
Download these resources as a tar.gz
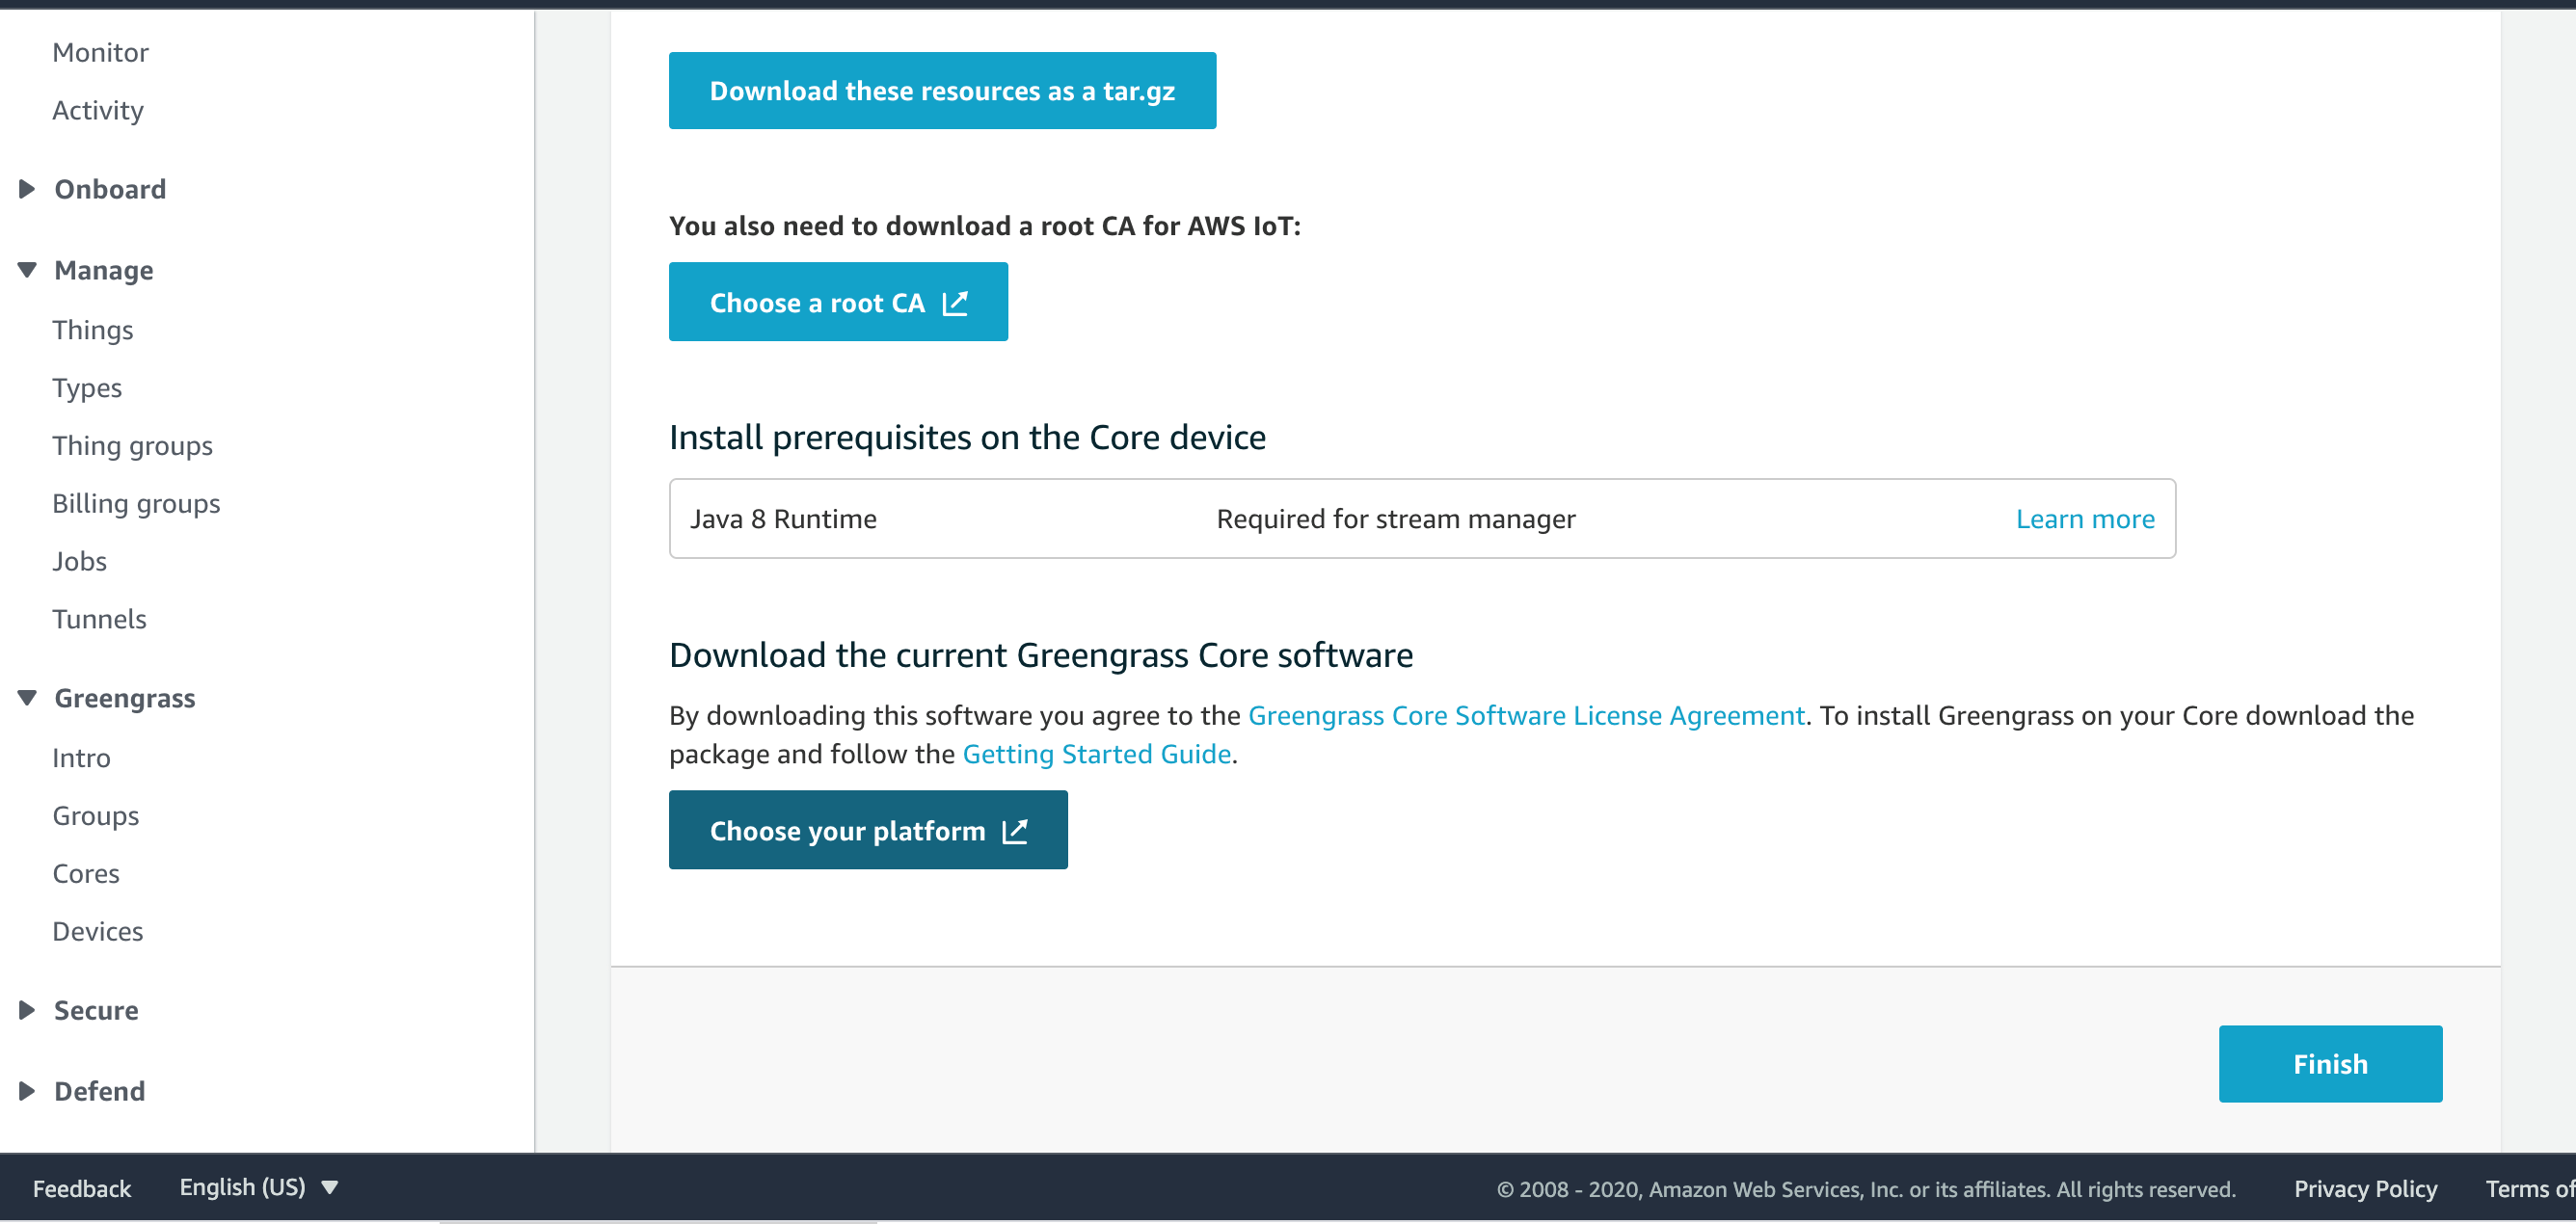point(941,90)
